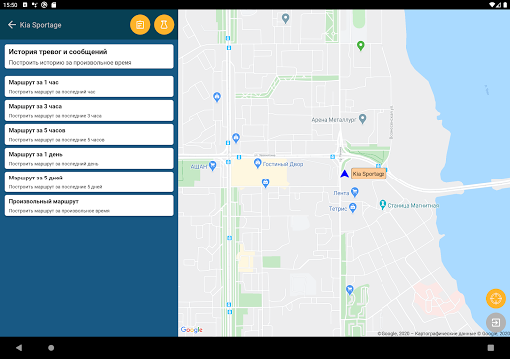The height and width of the screenshot is (359, 510).
Task: Choose Маршрут за 5 часов
Action: point(90,135)
